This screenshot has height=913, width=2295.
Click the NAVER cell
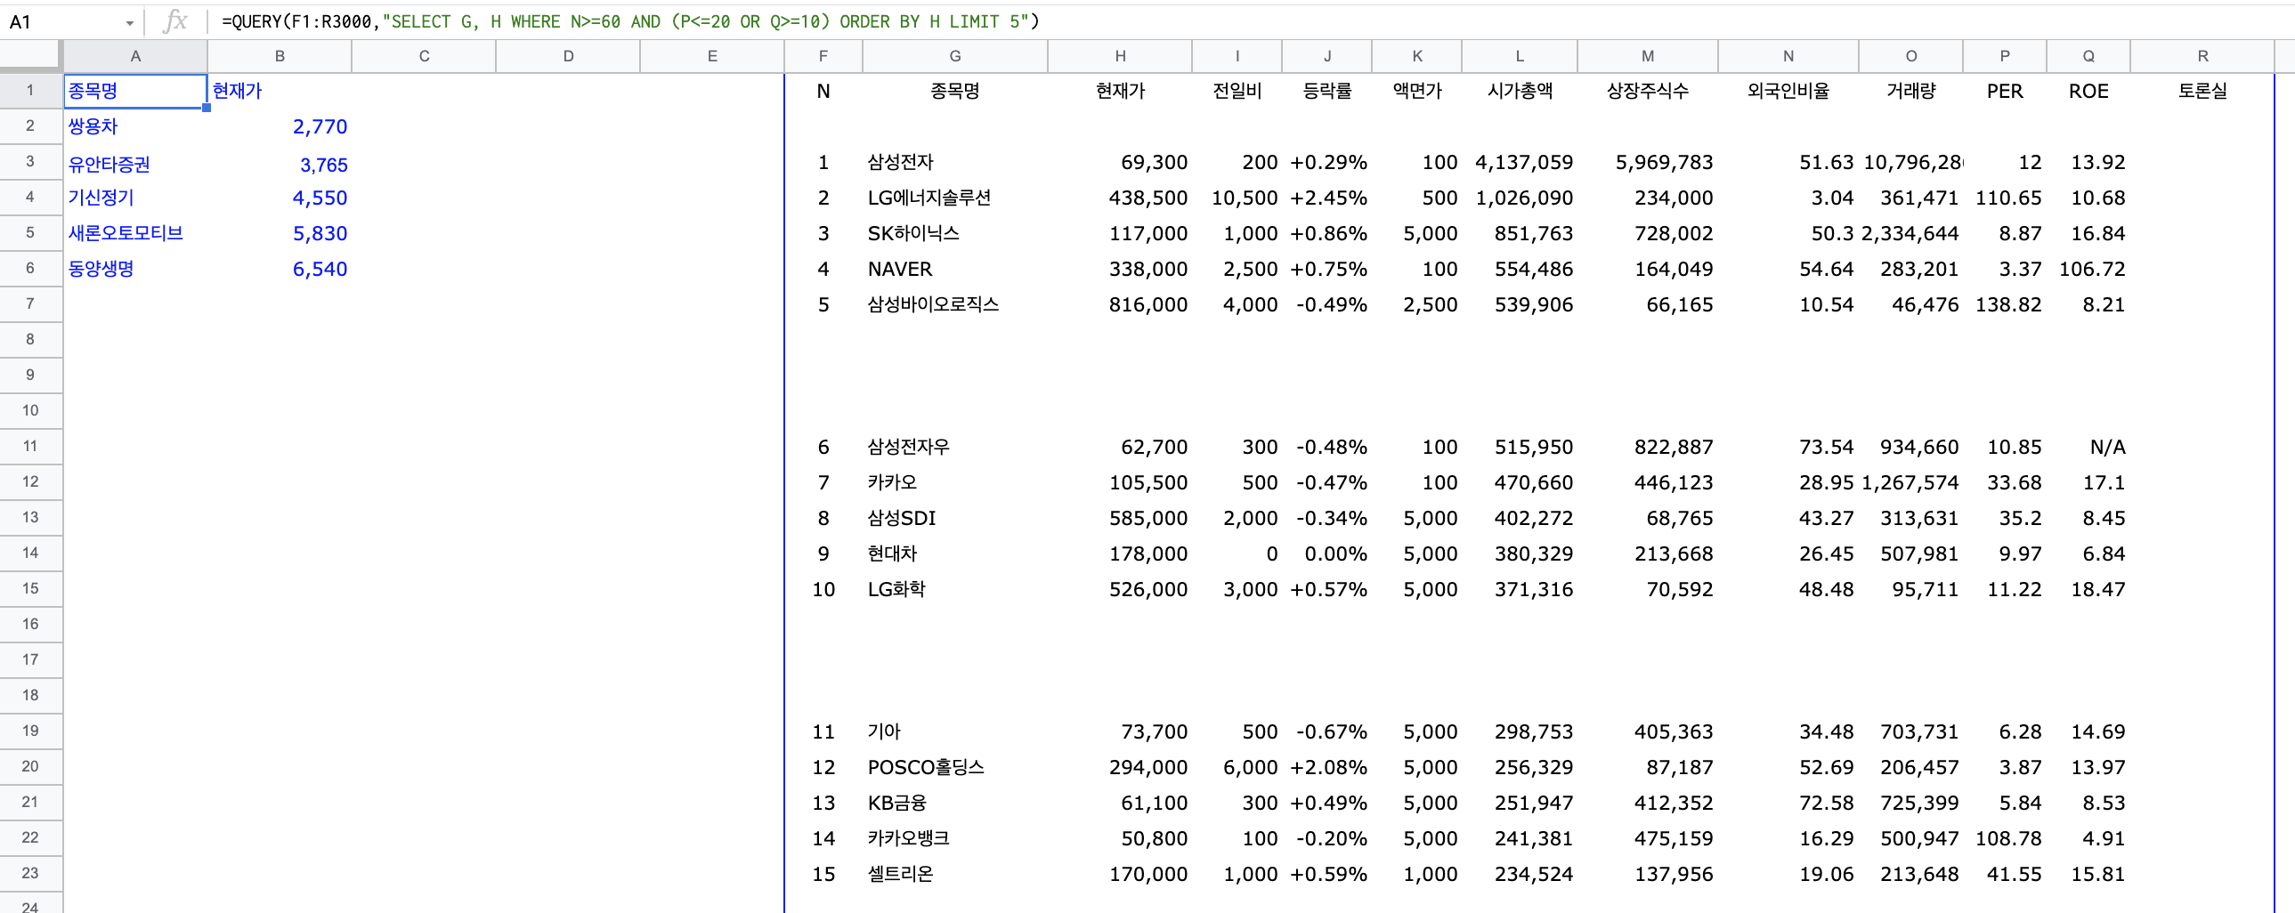click(x=955, y=269)
